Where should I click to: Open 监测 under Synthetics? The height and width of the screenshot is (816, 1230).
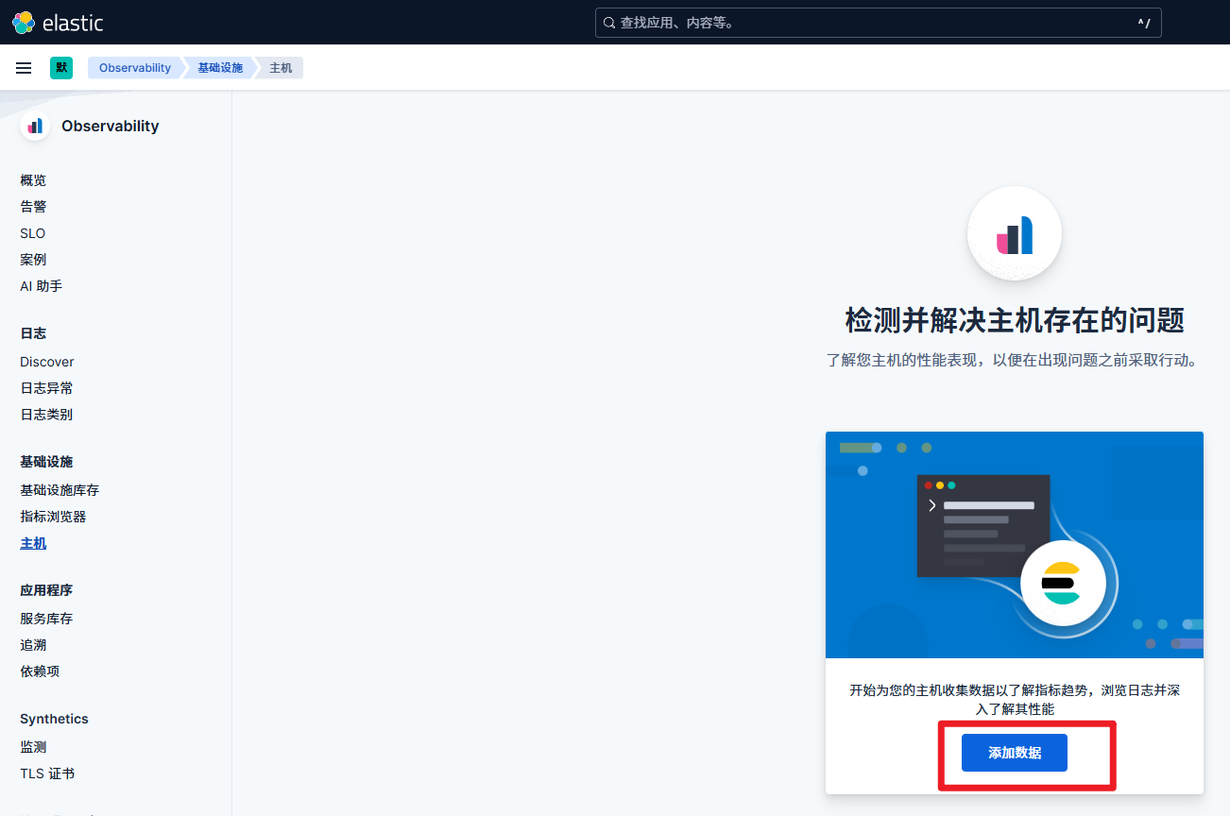pos(33,747)
